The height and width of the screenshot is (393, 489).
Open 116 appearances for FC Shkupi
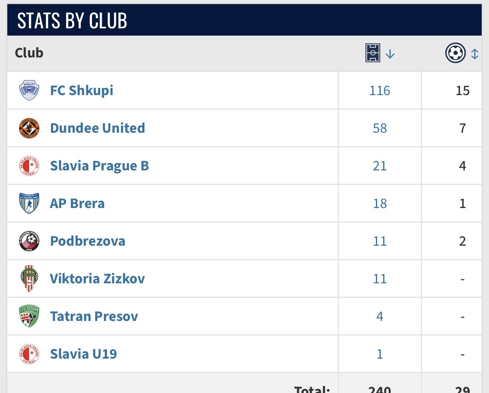coord(380,90)
